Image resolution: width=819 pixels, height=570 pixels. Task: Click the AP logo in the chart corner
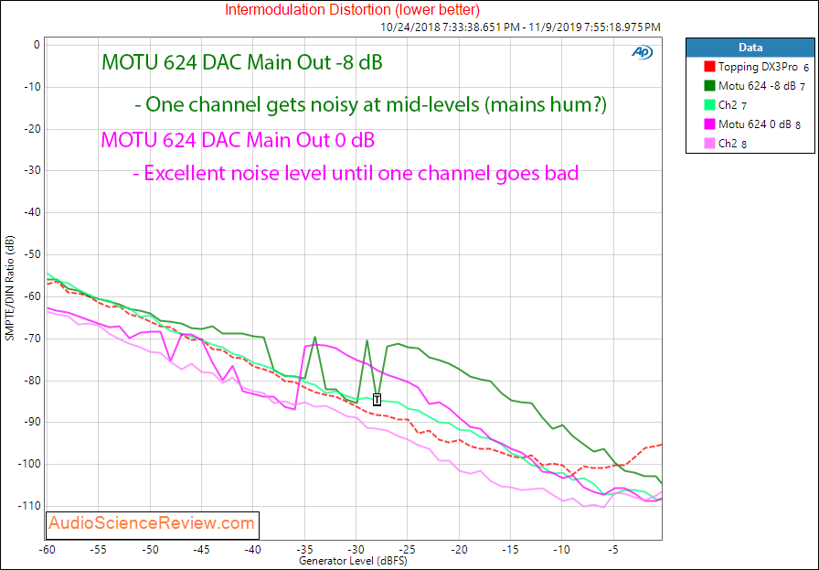click(642, 52)
